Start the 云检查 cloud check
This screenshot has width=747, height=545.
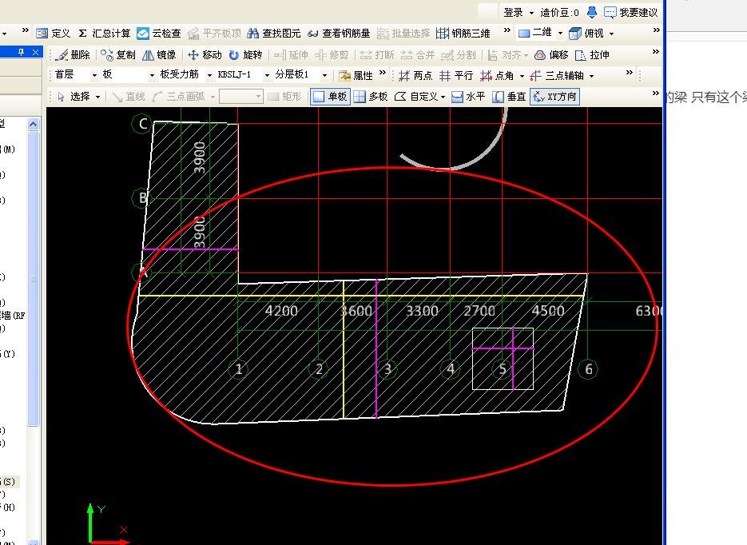coord(159,34)
